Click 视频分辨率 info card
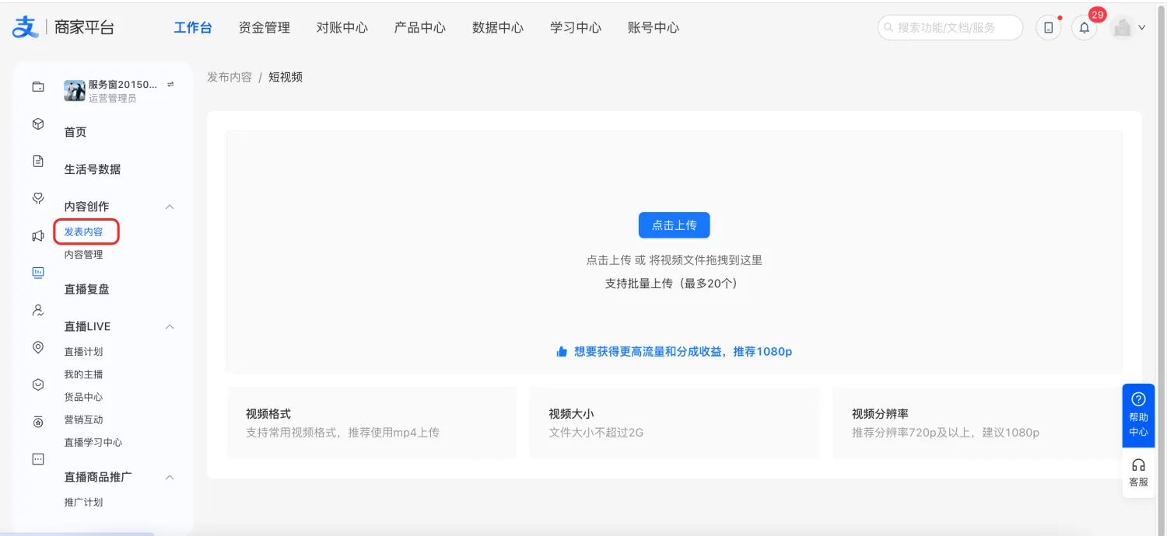The height and width of the screenshot is (536, 1167). coord(977,423)
